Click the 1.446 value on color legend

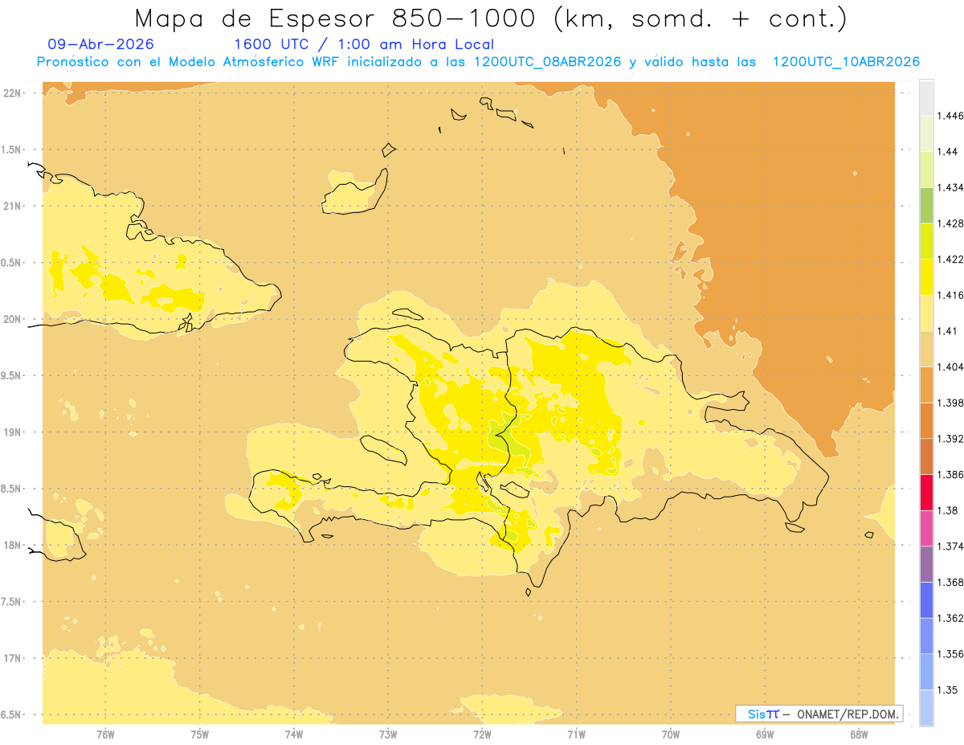(x=951, y=116)
